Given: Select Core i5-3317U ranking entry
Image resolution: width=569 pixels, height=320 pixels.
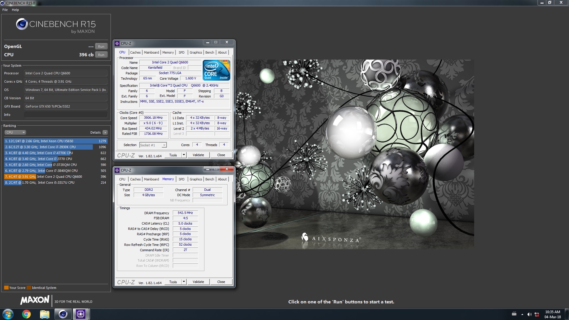Looking at the screenshot, I should point(56,183).
